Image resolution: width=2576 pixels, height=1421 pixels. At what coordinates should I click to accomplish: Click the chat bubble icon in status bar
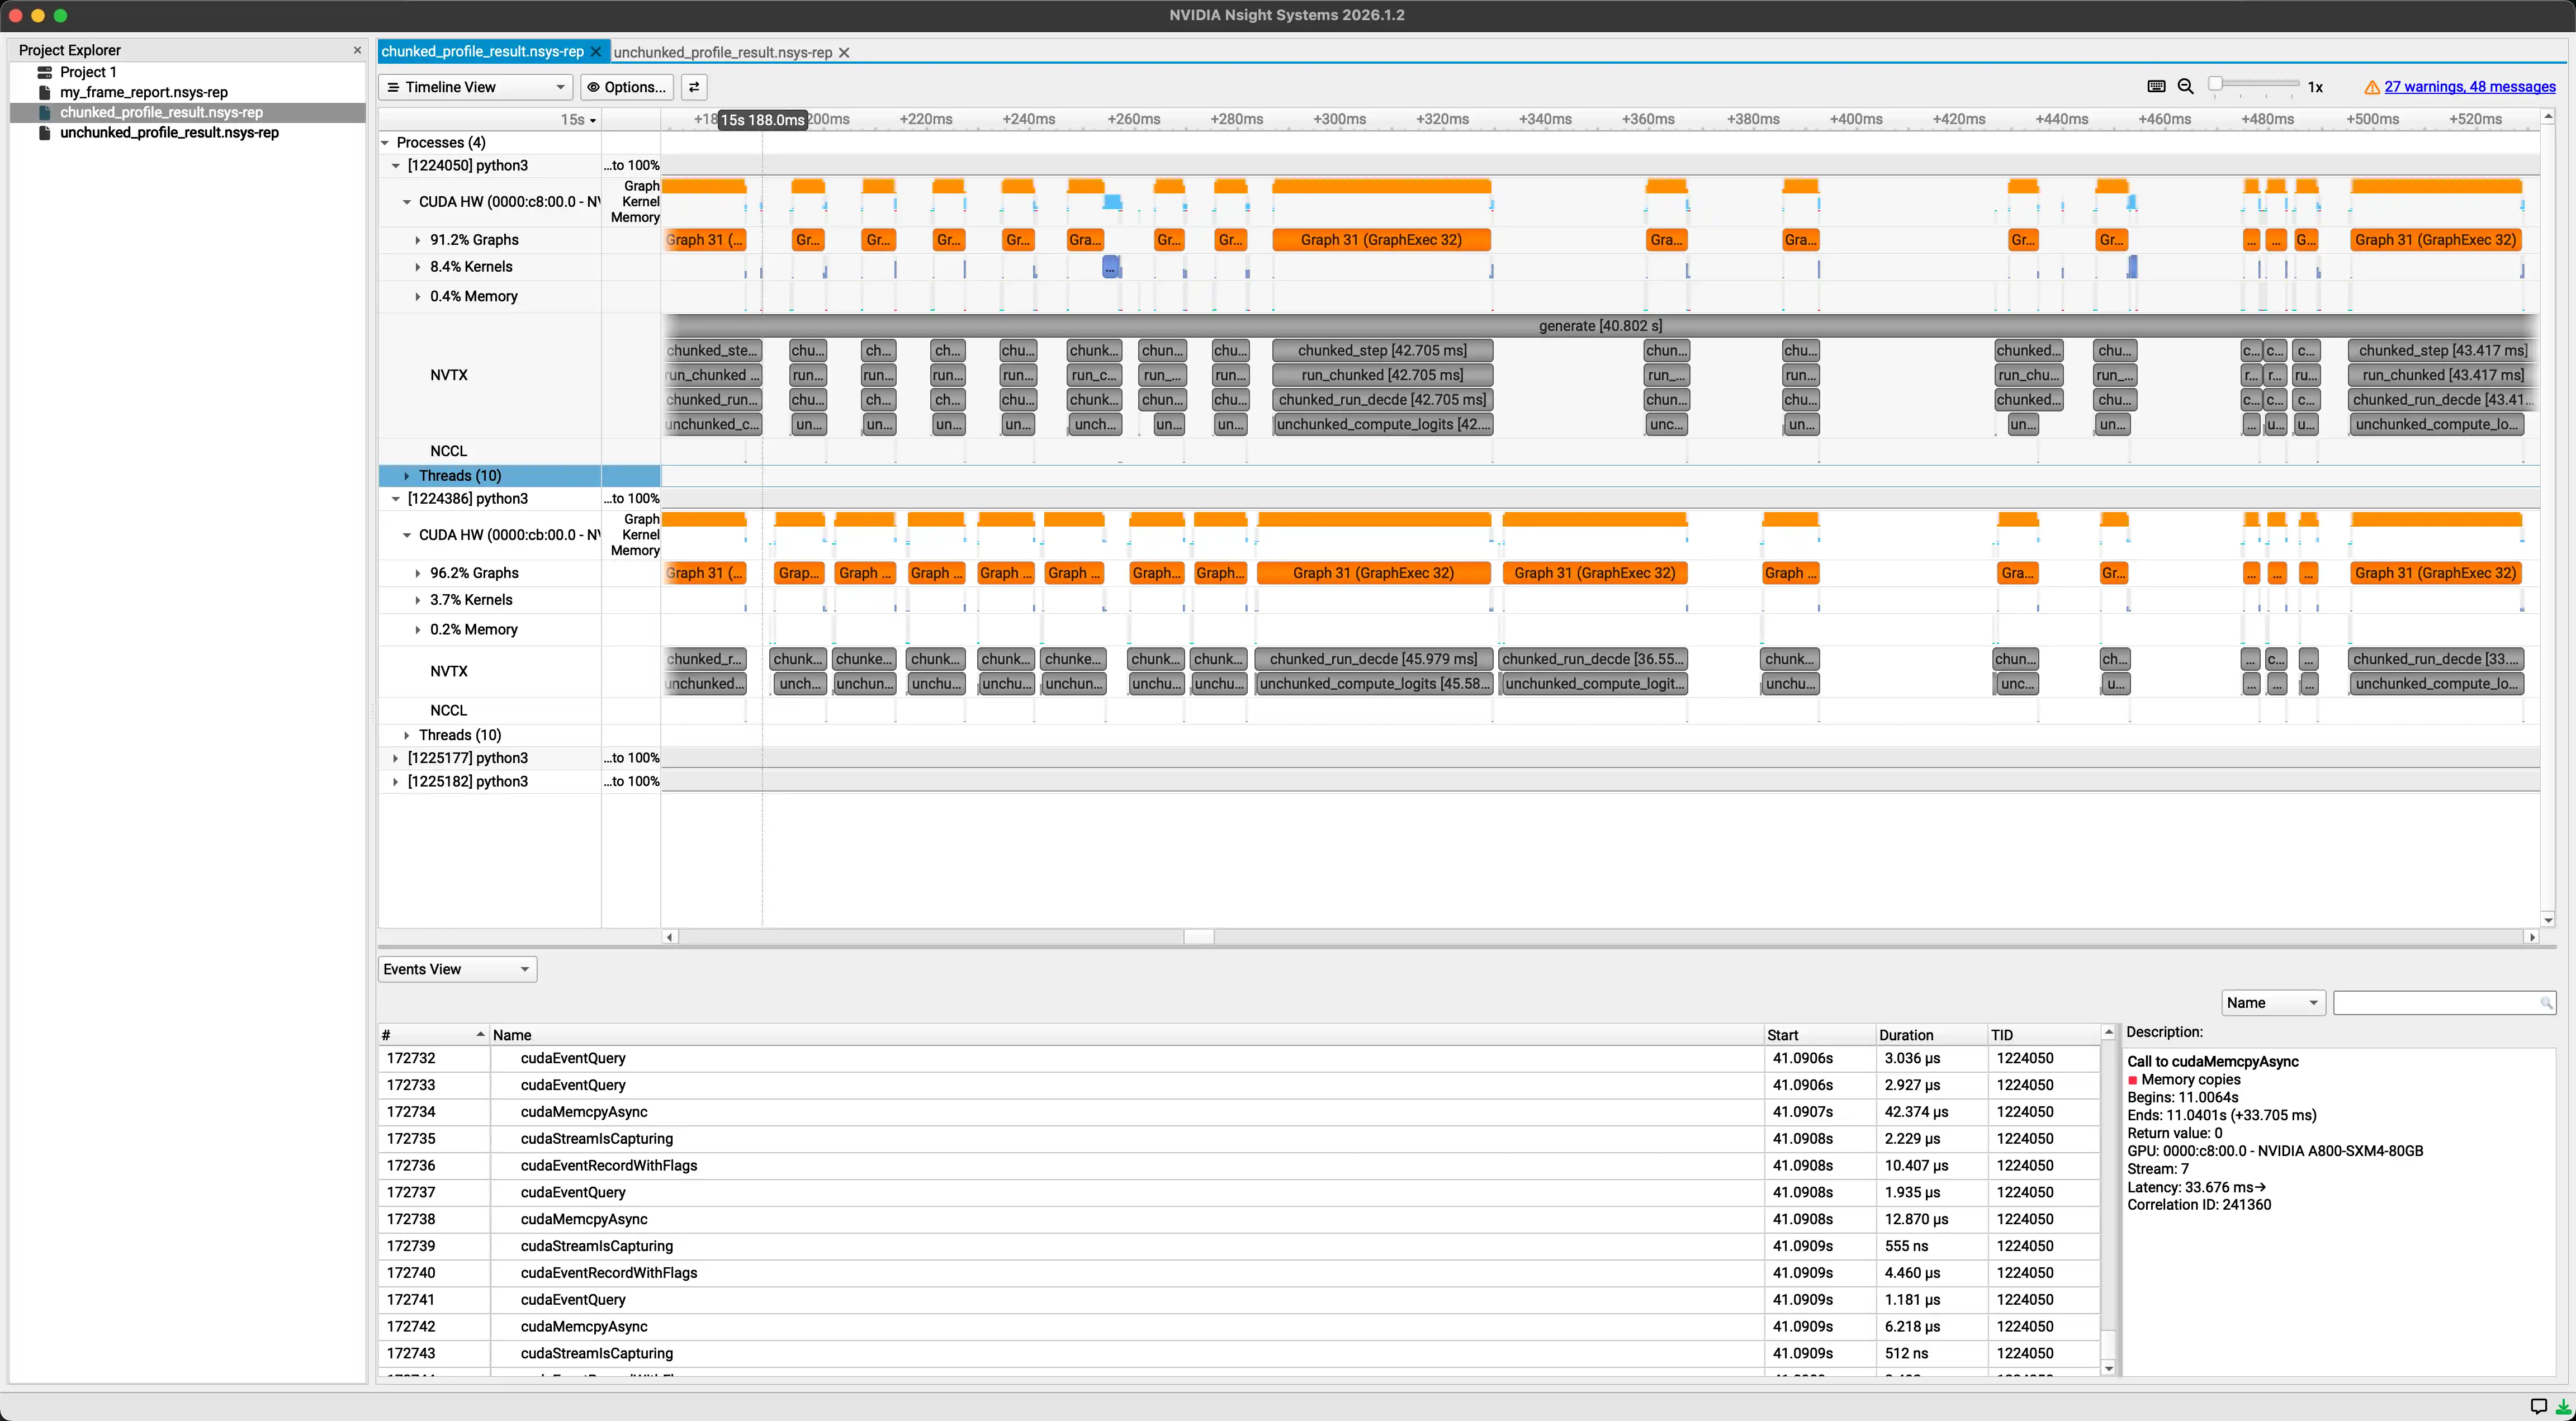click(x=2538, y=1406)
